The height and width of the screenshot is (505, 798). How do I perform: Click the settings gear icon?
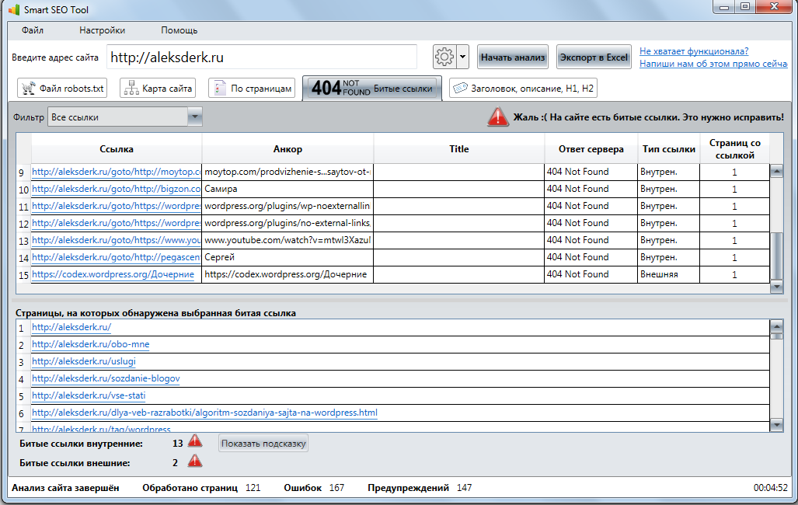[444, 57]
